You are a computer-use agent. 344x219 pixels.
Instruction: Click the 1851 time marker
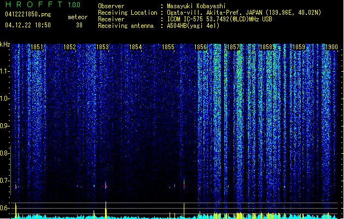37,47
